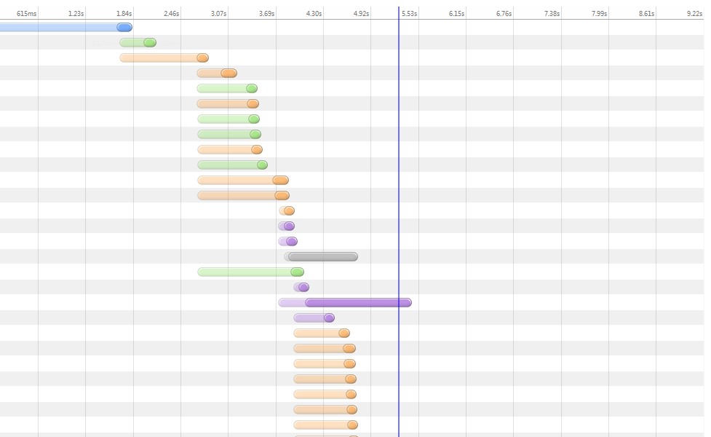The image size is (711, 437).
Task: Click the small purple bar directly above the long purple bar
Action: coord(301,287)
